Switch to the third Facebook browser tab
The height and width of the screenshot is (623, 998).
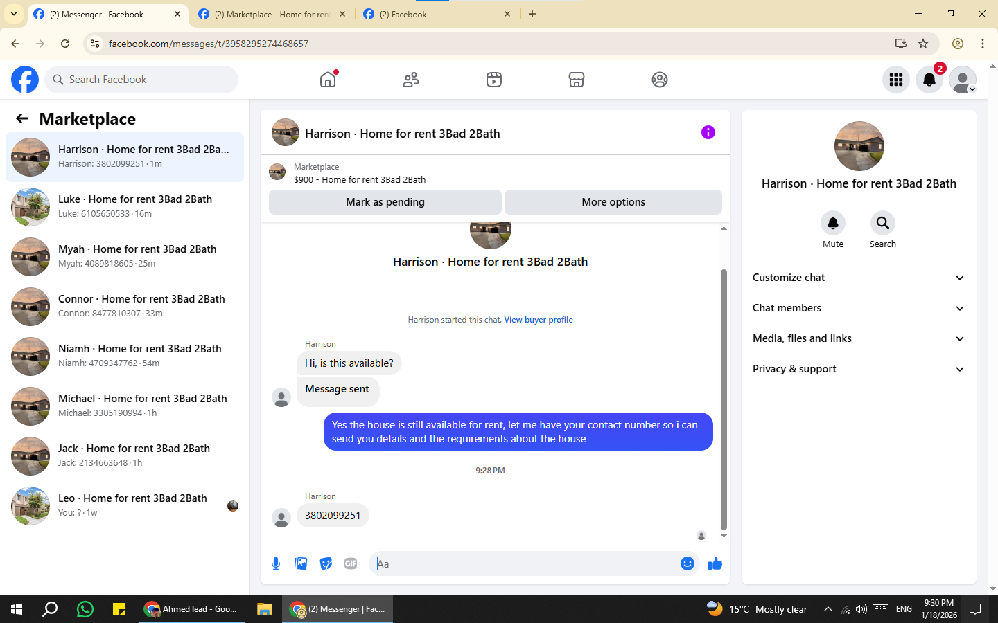[438, 14]
